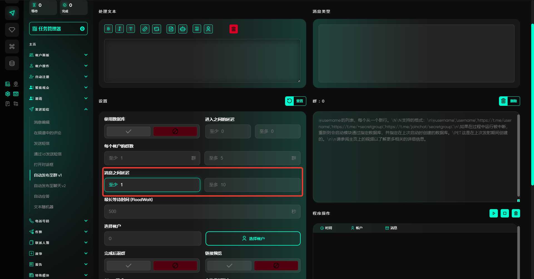
Task: Enable 使用数据库 with the checkmark toggle
Action: click(128, 131)
